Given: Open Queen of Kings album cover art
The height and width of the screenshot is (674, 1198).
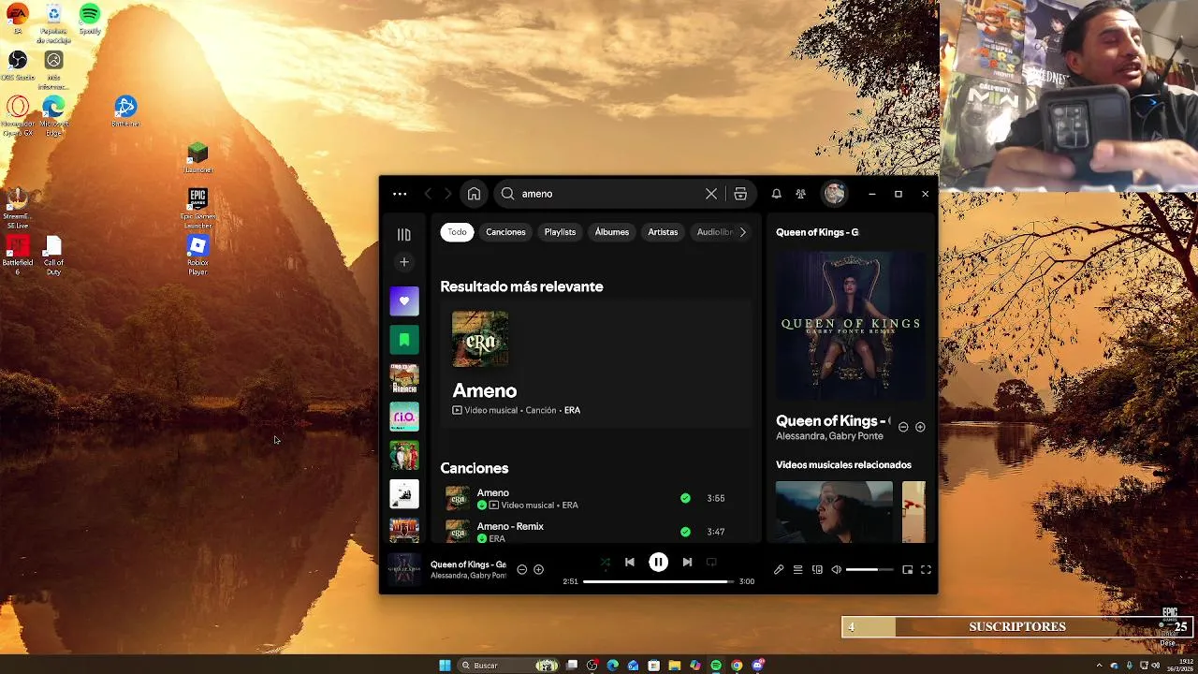Looking at the screenshot, I should pos(851,325).
